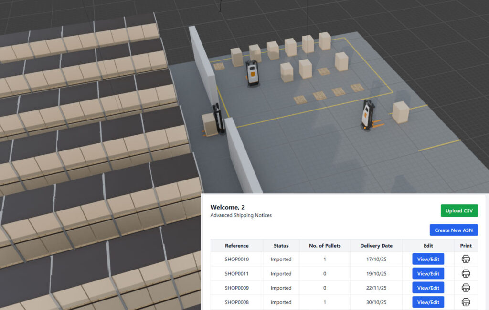Screen dimensions: 489x310
Task: Sort by No. of Pallets
Action: [324, 245]
